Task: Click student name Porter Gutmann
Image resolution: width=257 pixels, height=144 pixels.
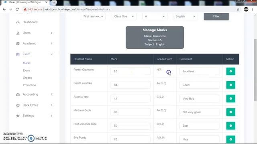Action: point(84,70)
